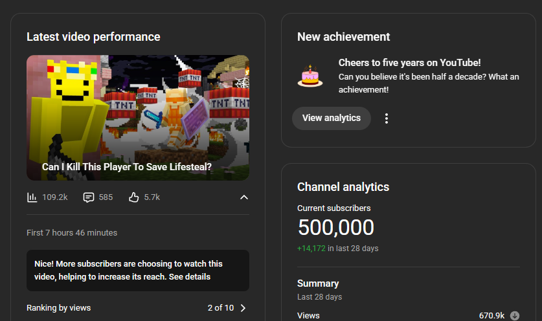Click the First 7 hours 46 minutes text

click(72, 233)
